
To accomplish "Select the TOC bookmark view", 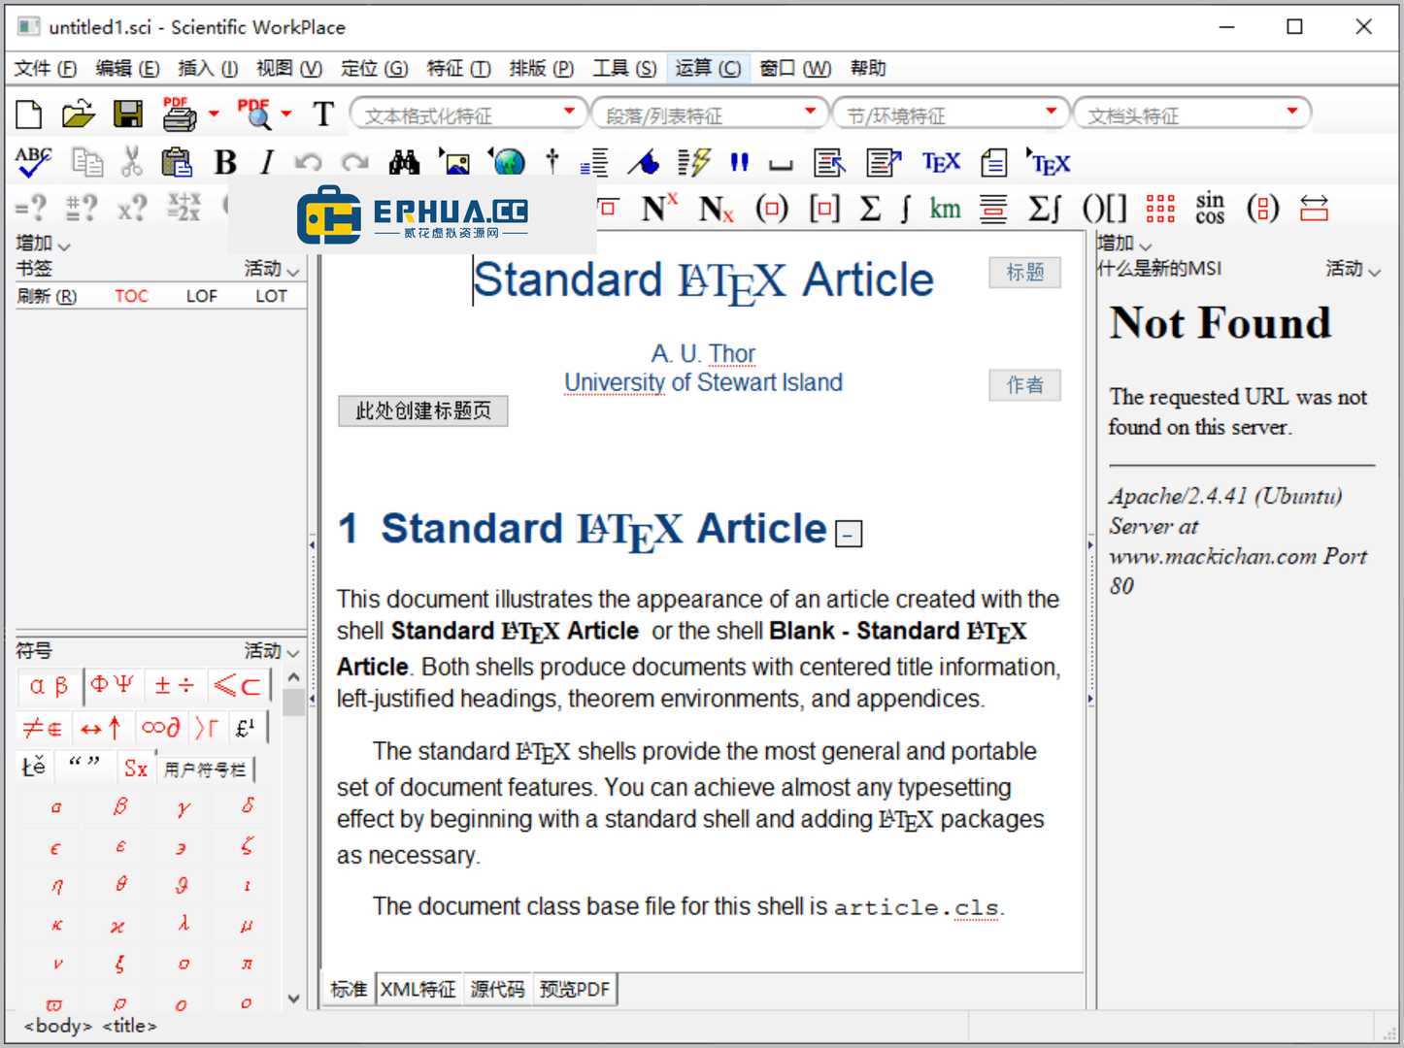I will [x=131, y=296].
